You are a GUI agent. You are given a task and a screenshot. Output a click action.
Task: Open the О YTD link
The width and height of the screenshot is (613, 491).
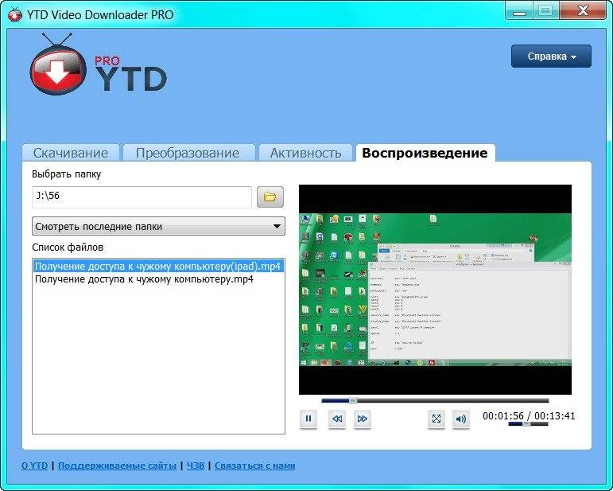tap(35, 466)
